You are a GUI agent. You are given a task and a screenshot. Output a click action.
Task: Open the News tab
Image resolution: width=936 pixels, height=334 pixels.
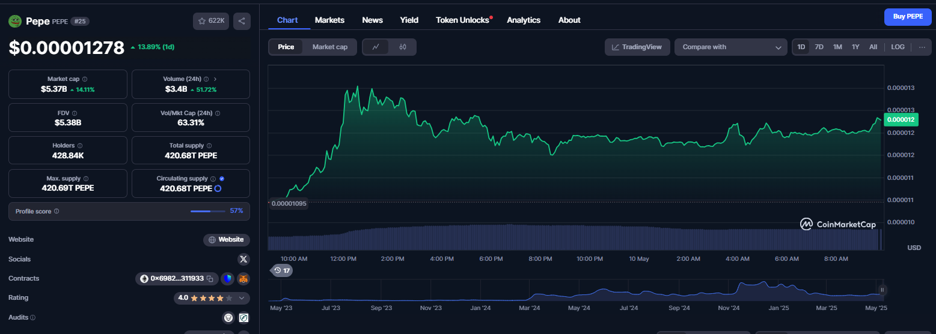(373, 20)
